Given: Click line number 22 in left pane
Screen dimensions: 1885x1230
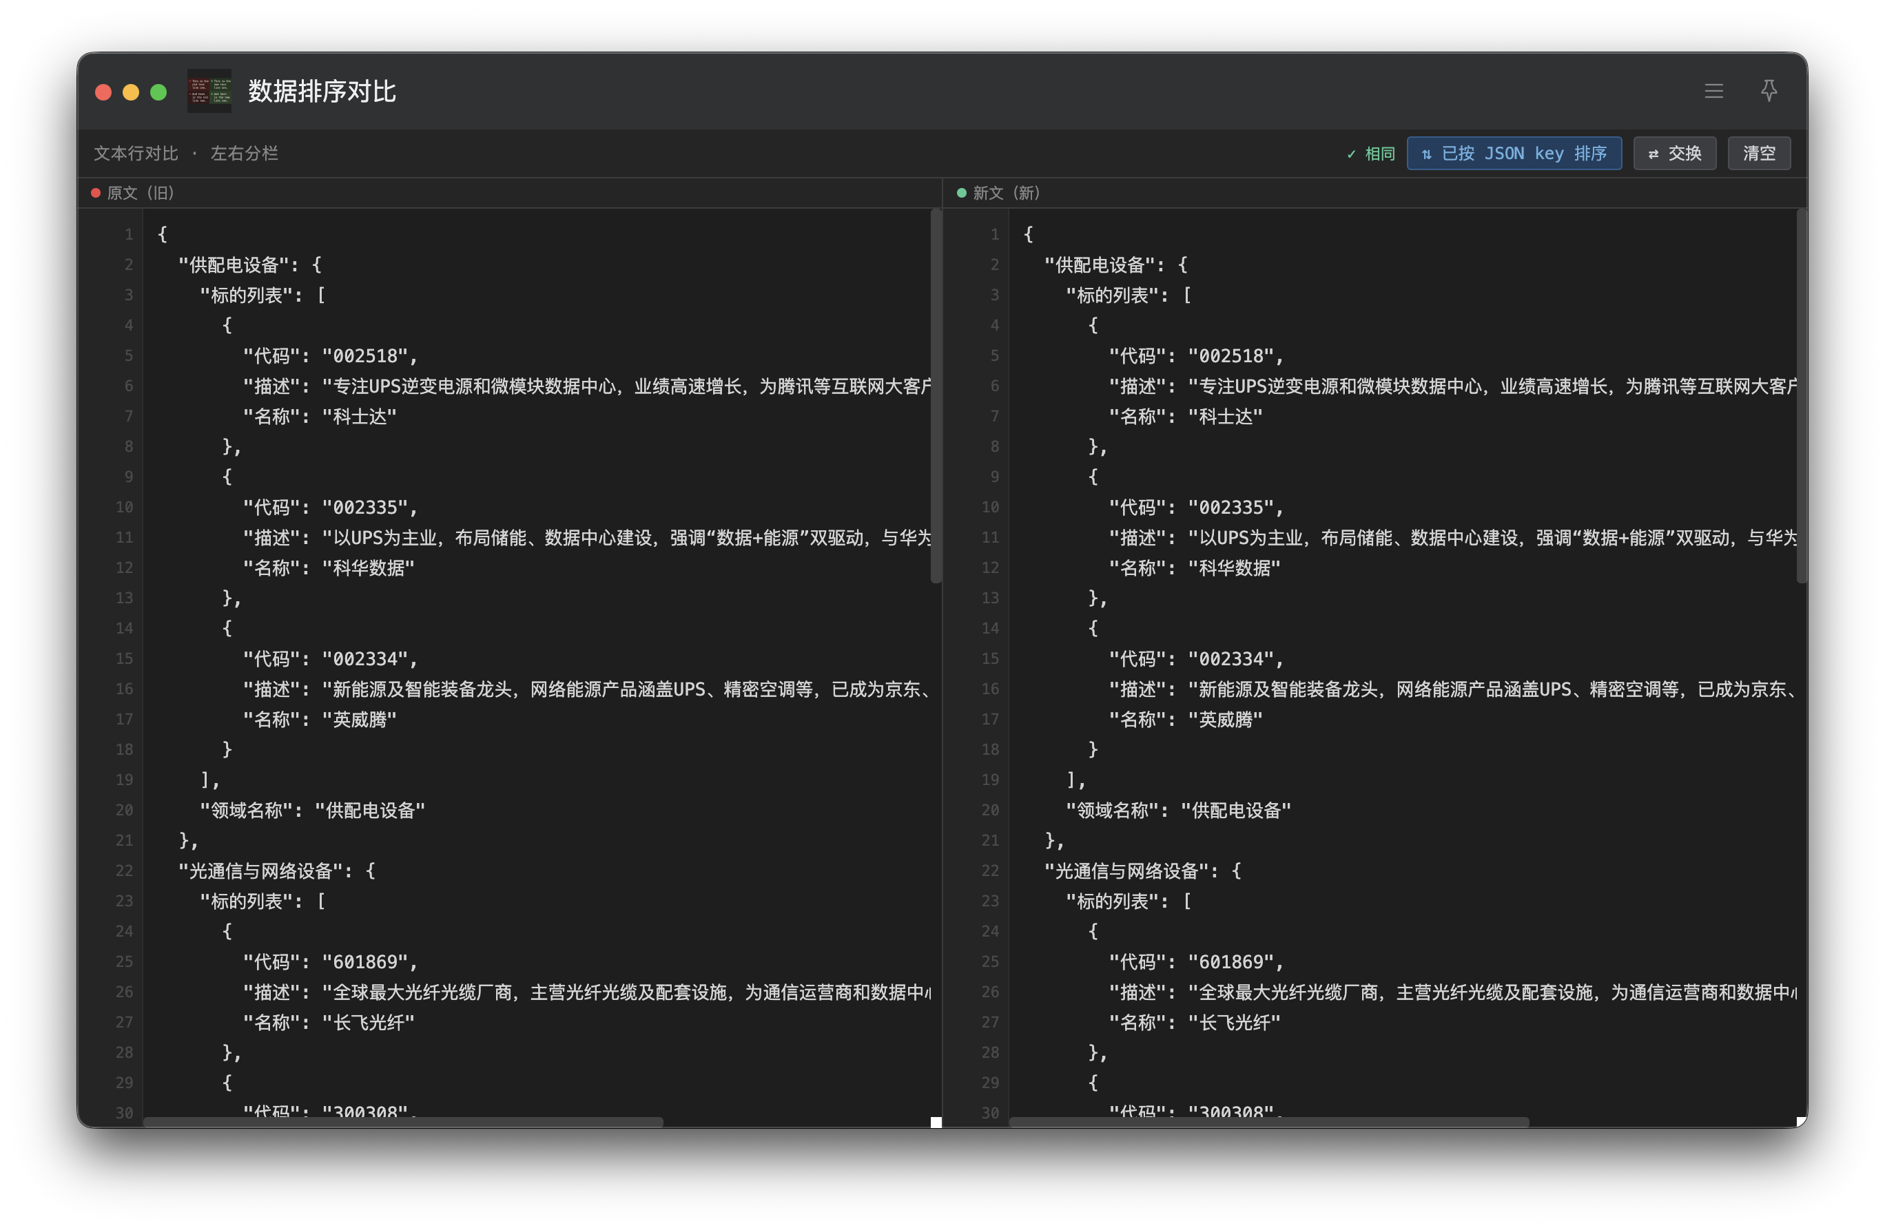Looking at the screenshot, I should pyautogui.click(x=124, y=871).
